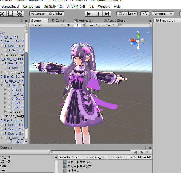This screenshot has height=173, width=181.
Task: Open the UniGLTF-1.28 menu
Action: [53, 7]
